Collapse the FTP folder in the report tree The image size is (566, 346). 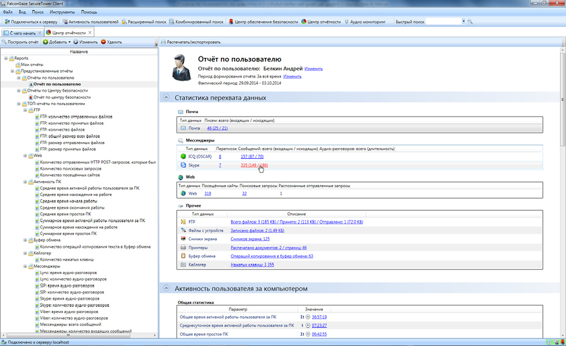tap(25, 110)
